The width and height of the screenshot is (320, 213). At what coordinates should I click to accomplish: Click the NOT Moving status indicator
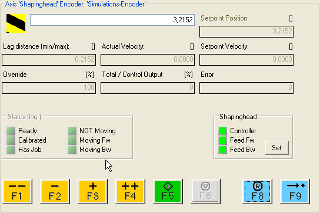[72, 131]
